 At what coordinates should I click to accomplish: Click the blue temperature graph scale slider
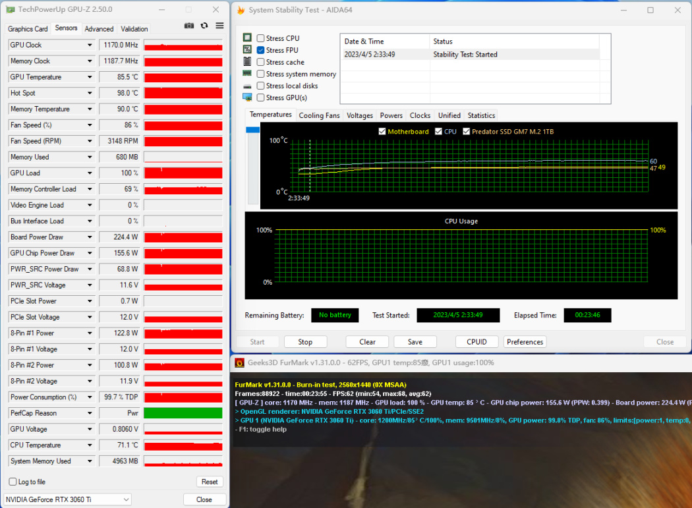tap(253, 130)
